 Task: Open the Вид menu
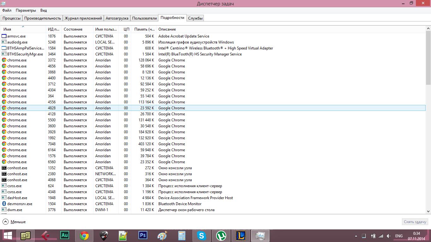pos(44,10)
